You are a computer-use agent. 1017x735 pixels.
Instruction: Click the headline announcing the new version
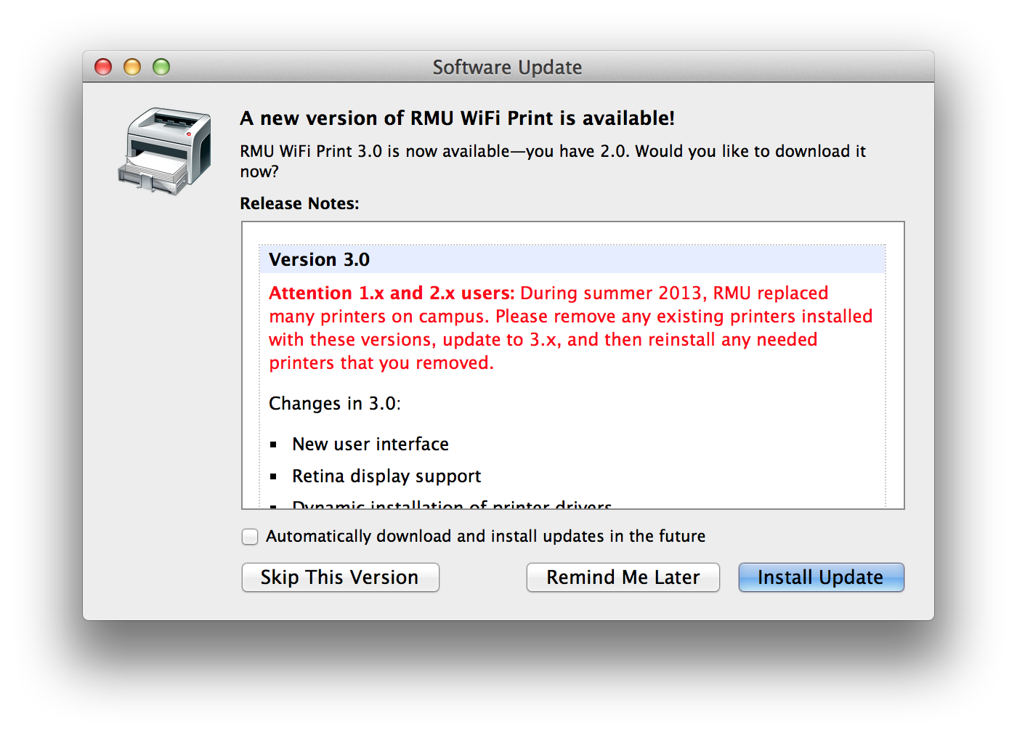(457, 118)
